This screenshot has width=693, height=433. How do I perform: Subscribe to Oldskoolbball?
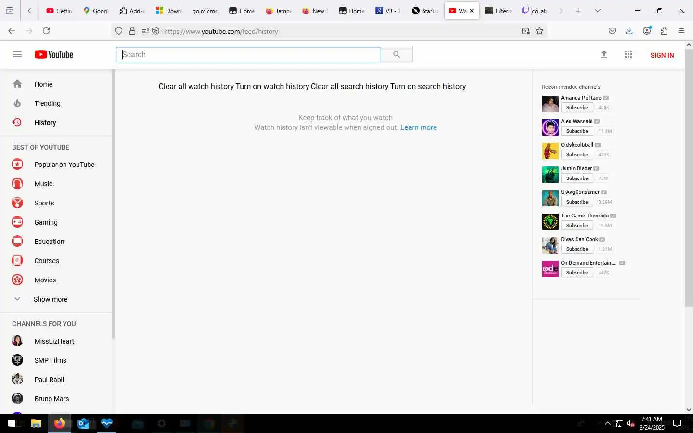click(577, 155)
